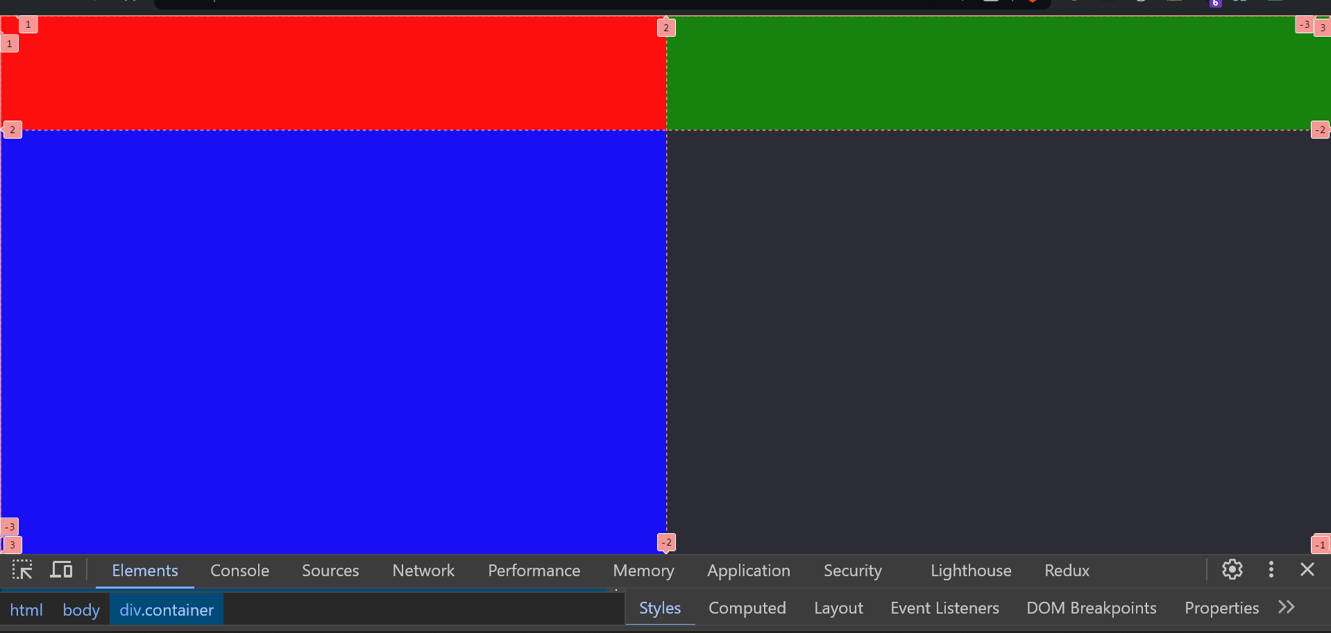This screenshot has height=633, width=1331.
Task: Open DevTools settings gear
Action: [1232, 570]
